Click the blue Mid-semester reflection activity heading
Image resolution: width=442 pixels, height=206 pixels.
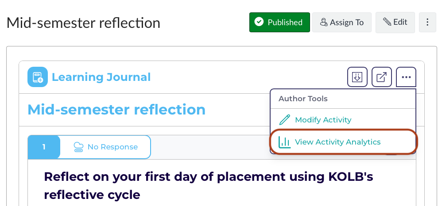116,110
